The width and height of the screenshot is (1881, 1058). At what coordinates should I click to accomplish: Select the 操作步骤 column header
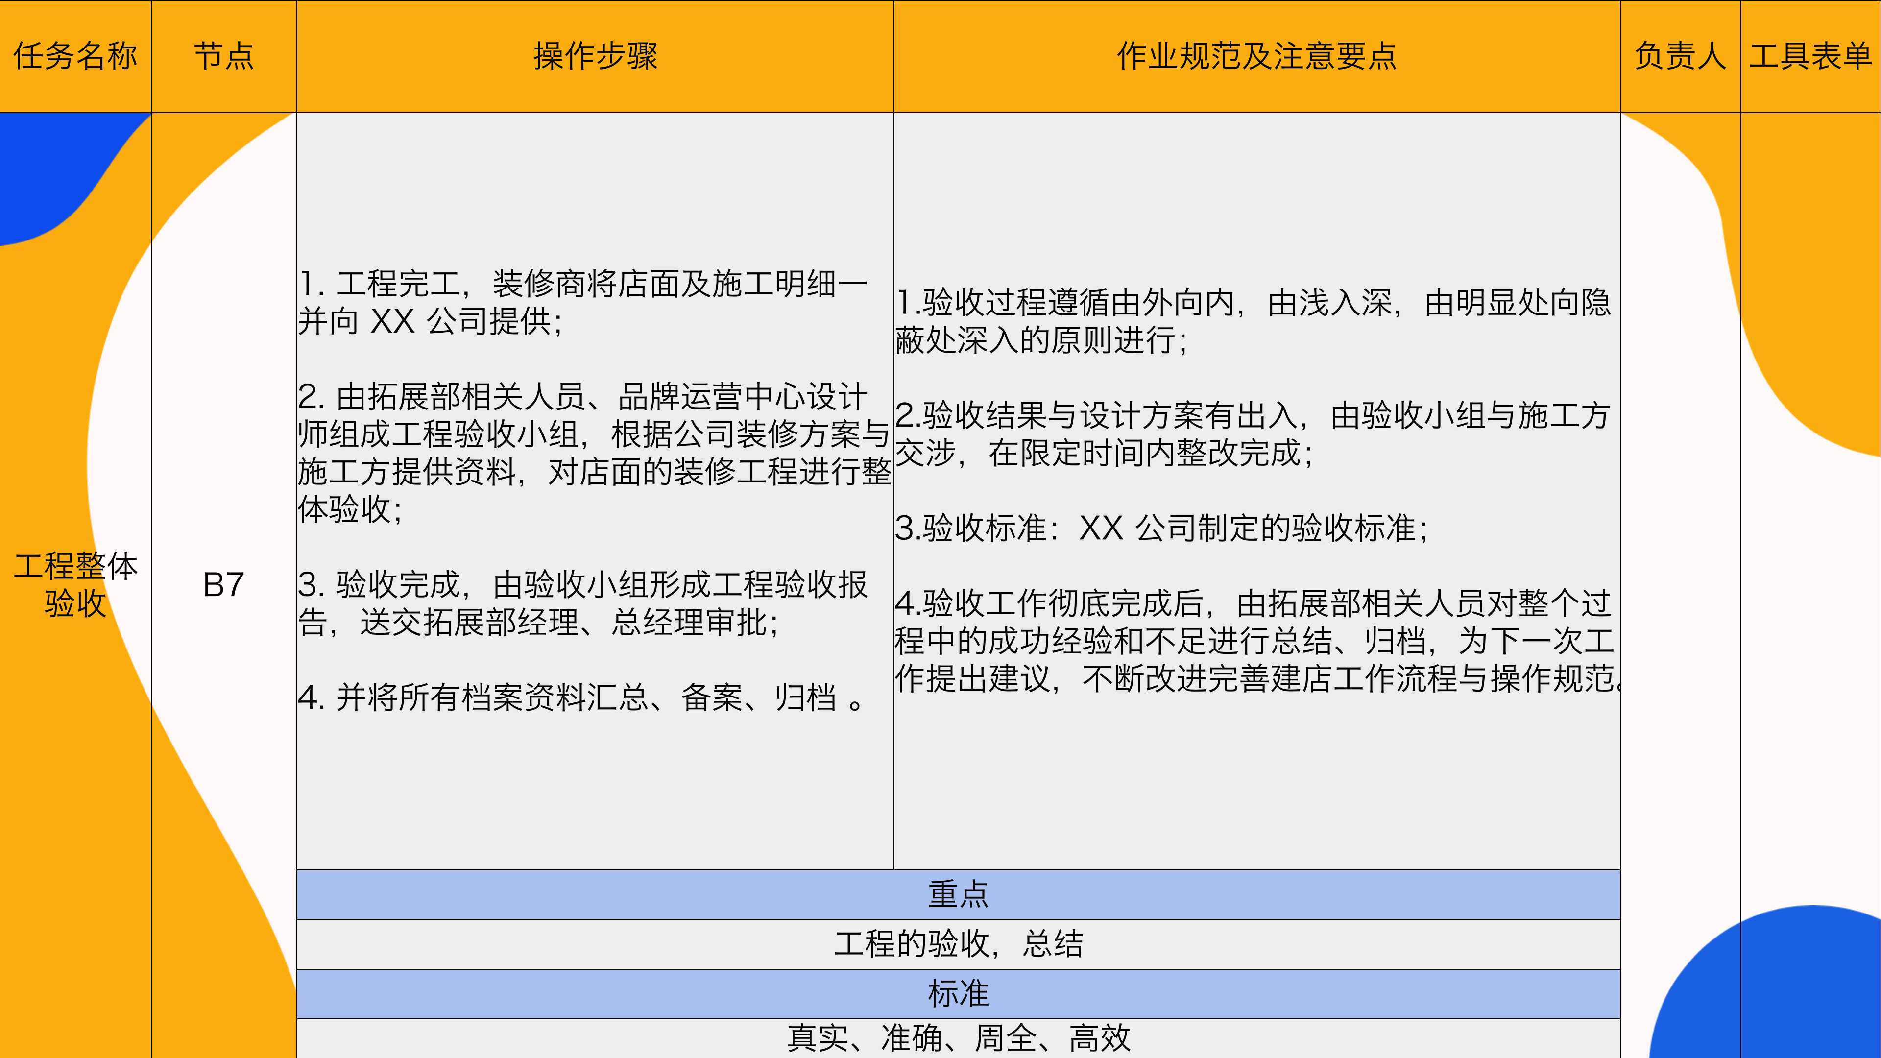[x=595, y=56]
